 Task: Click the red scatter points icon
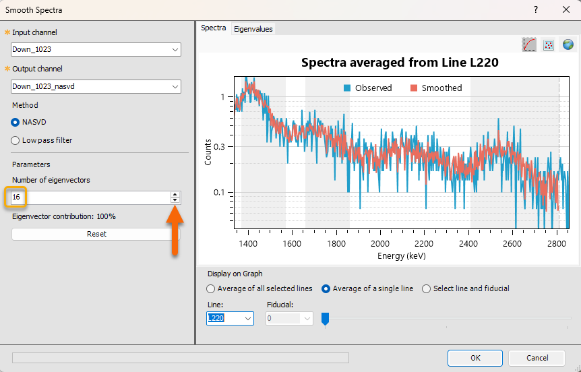click(x=549, y=44)
